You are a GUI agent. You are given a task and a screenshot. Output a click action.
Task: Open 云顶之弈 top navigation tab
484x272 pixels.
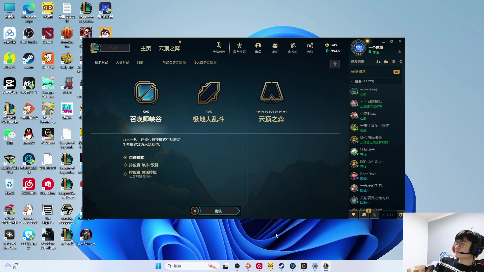point(169,48)
